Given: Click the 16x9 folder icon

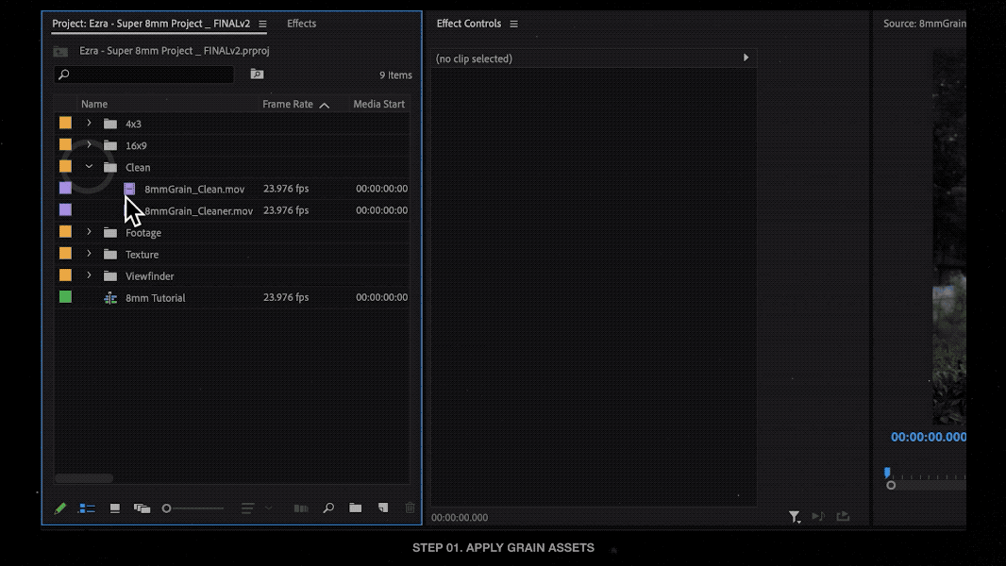Looking at the screenshot, I should coord(110,145).
